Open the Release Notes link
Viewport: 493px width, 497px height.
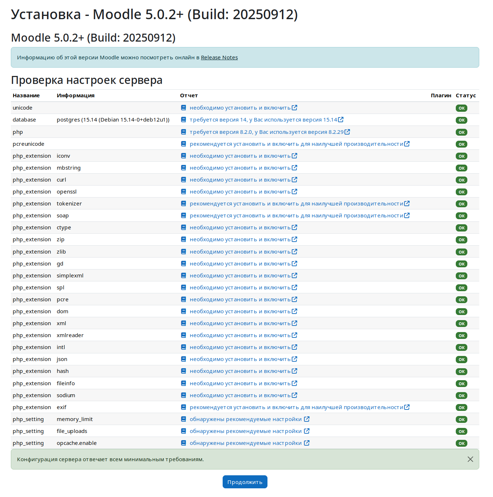coord(219,58)
